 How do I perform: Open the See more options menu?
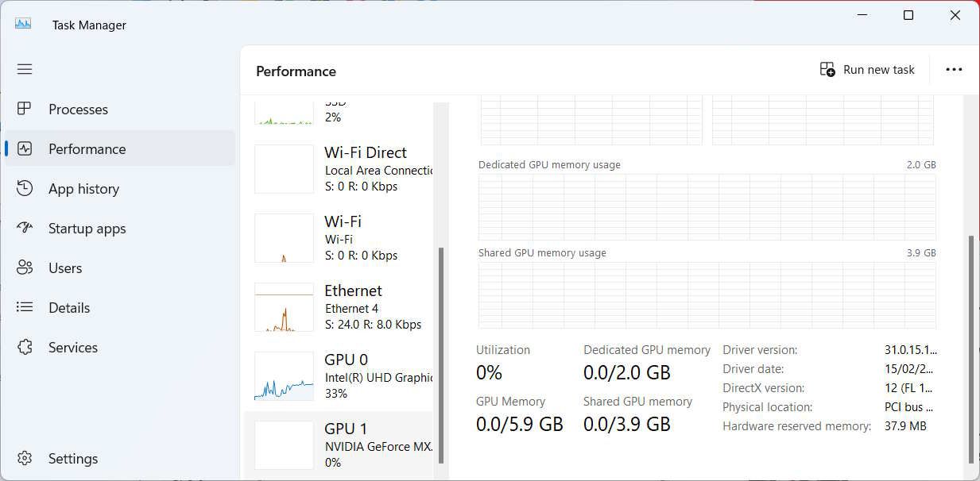tap(953, 69)
